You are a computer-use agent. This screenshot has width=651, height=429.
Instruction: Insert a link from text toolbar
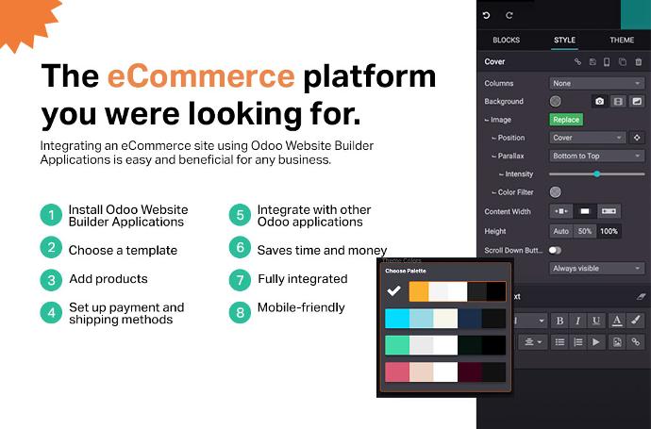tap(636, 342)
